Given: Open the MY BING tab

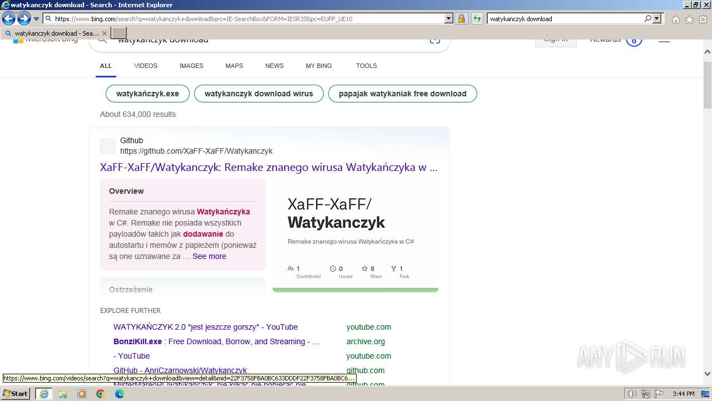Looking at the screenshot, I should coord(319,66).
